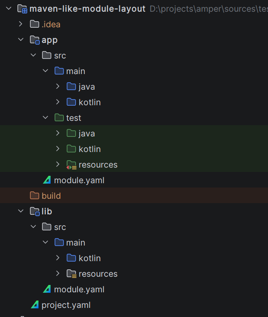
Task: Select kotlin folder under app test
Action: tap(89, 149)
